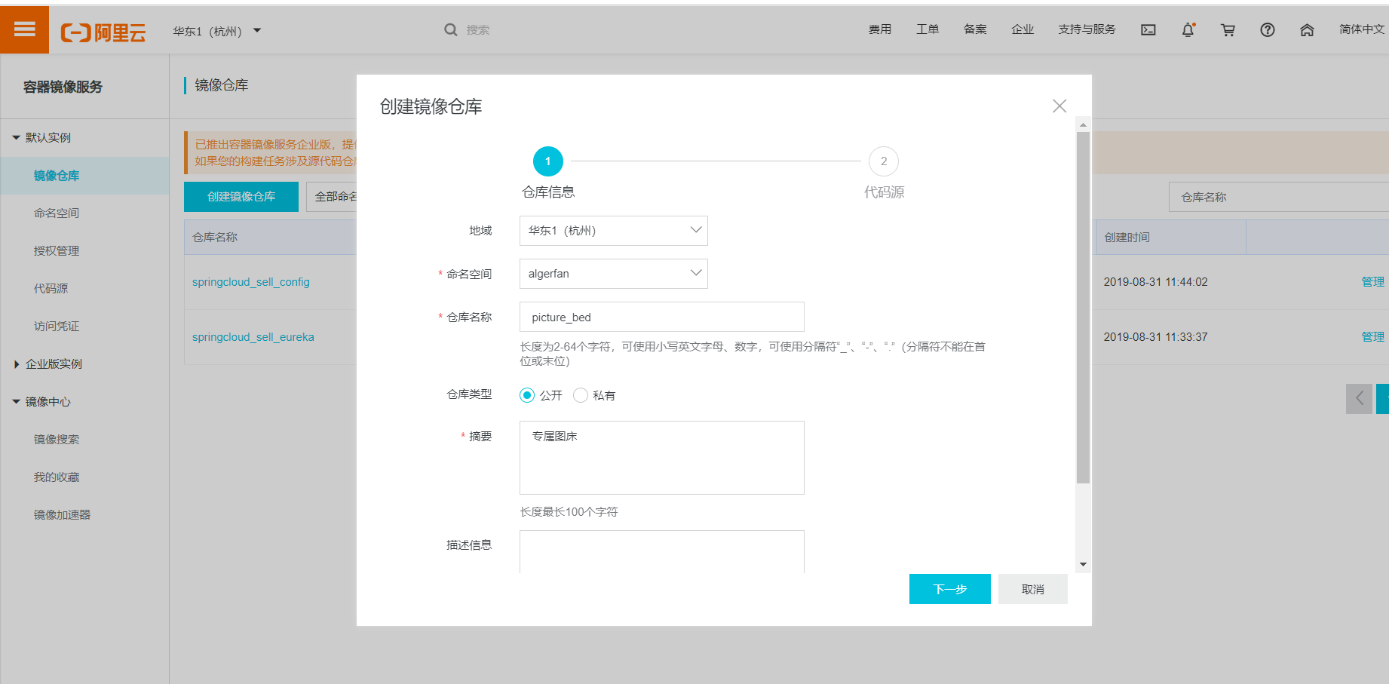Click the 描述信息 text area
Image resolution: width=1389 pixels, height=684 pixels.
(662, 552)
